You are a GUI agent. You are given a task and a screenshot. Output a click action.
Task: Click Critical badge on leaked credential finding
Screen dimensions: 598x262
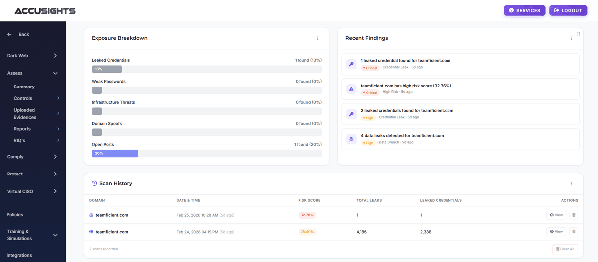pos(370,68)
